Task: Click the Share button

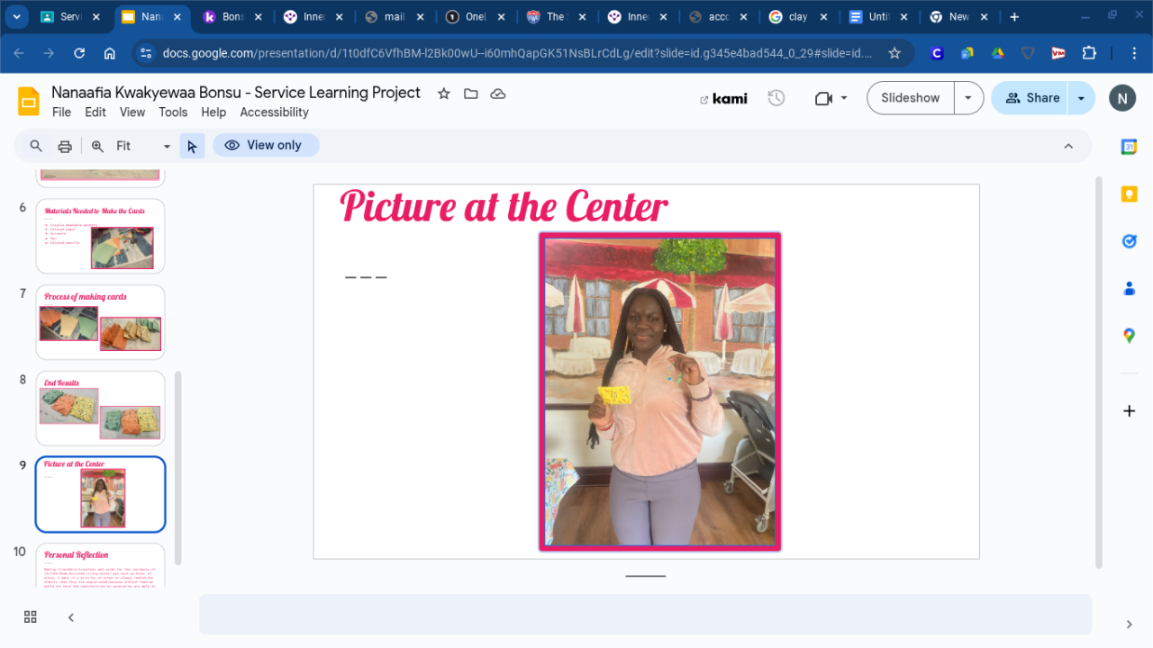Action: [1030, 98]
